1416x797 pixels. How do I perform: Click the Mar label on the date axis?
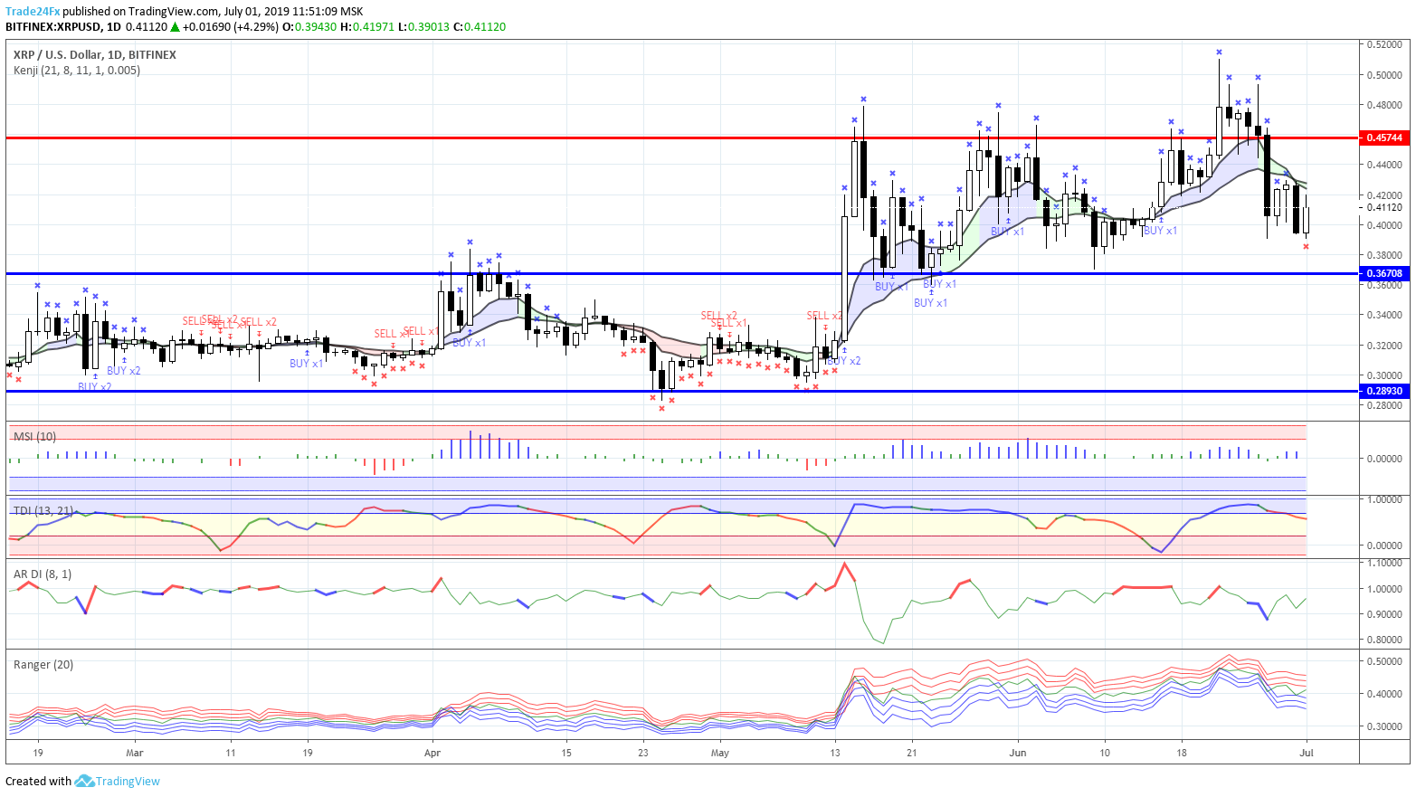point(134,752)
